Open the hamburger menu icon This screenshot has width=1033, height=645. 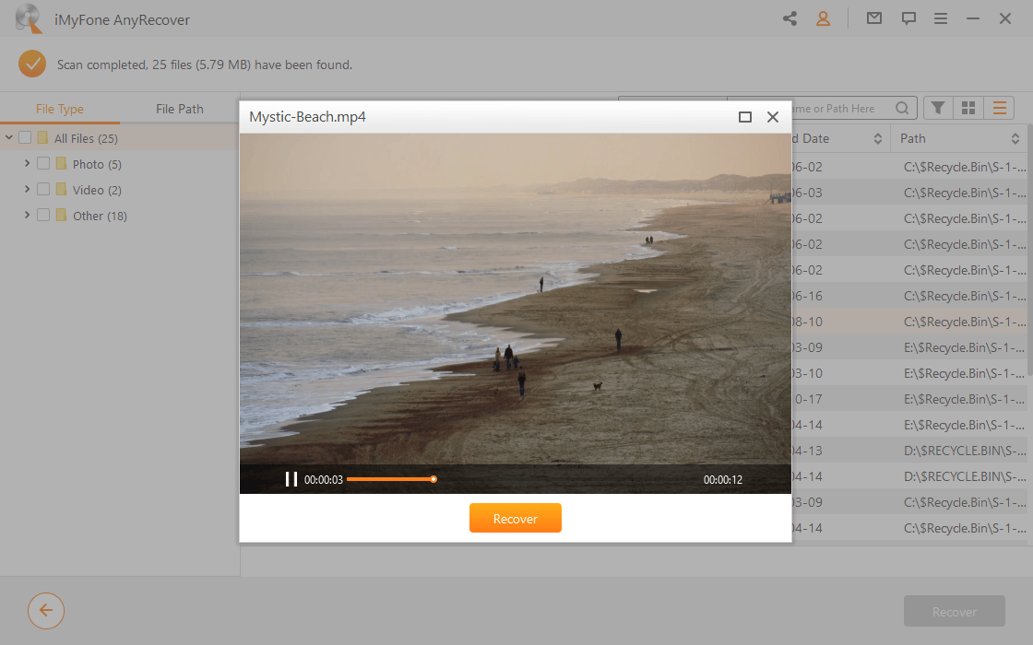[x=941, y=18]
